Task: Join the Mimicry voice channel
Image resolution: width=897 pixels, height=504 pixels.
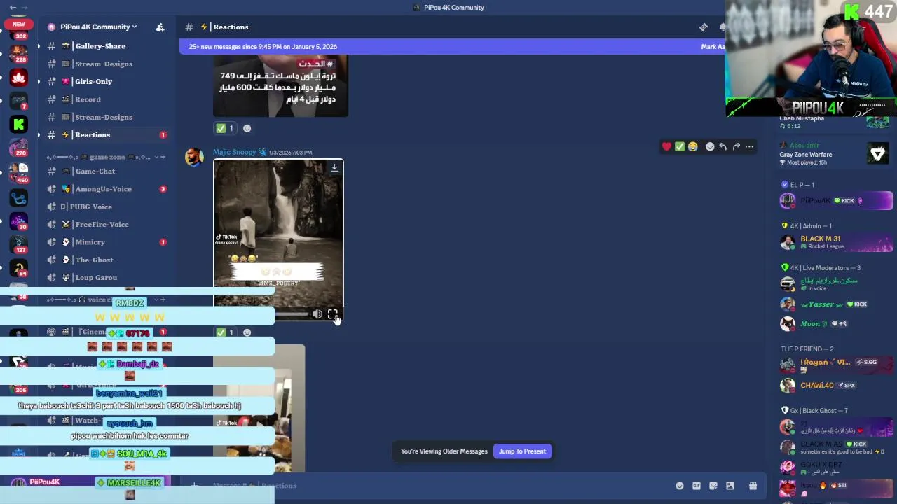Action: pos(90,242)
